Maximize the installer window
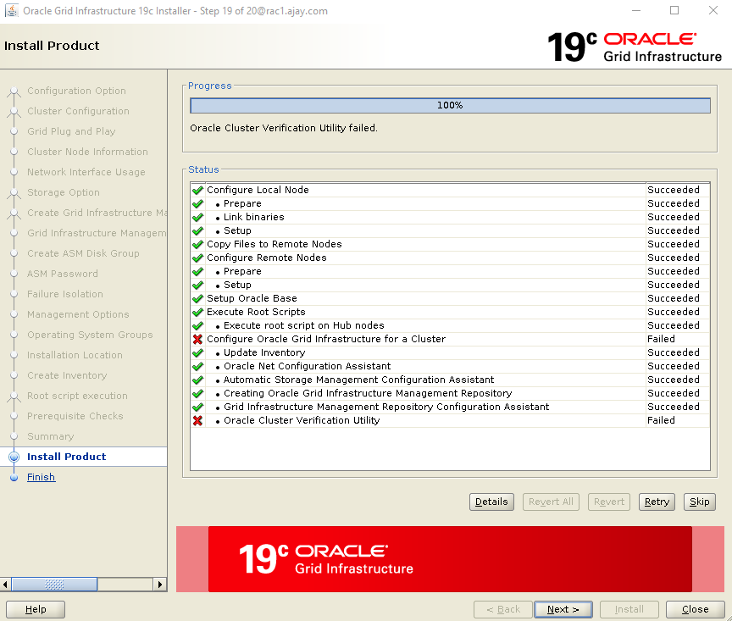The width and height of the screenshot is (732, 621). (674, 10)
